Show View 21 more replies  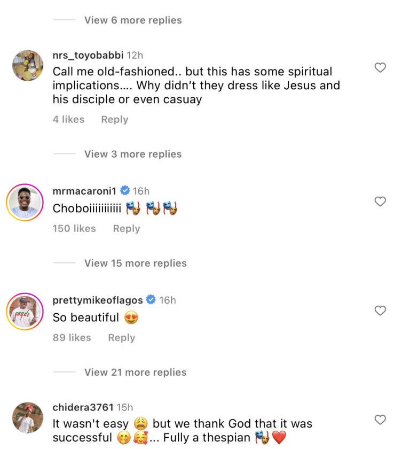pos(135,372)
